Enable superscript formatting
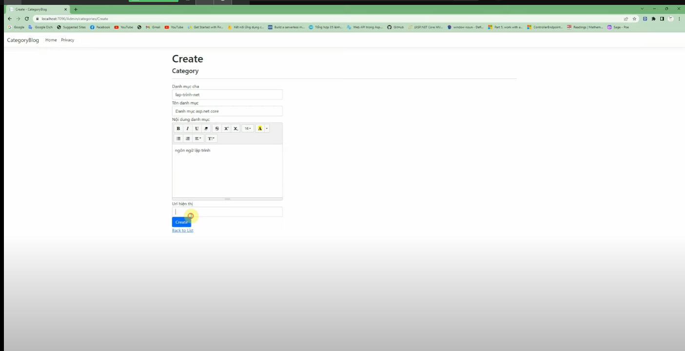This screenshot has height=351, width=685. coord(226,129)
